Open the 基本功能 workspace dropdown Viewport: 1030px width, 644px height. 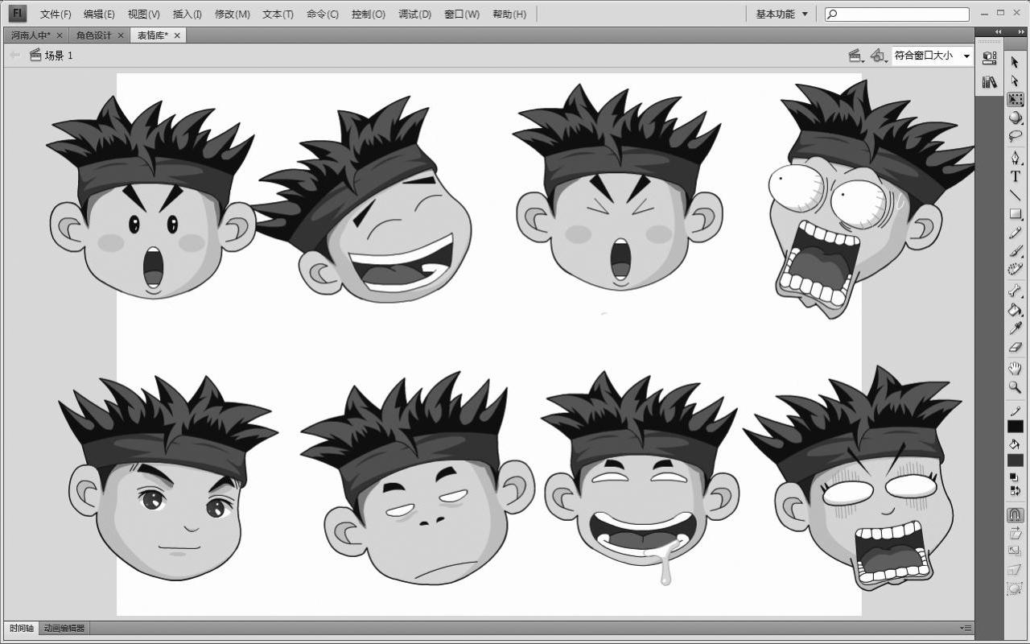781,14
